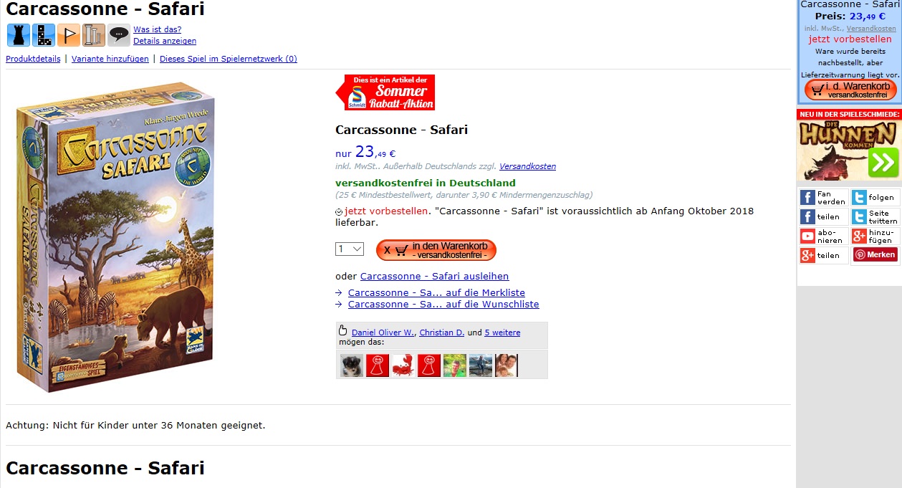Screen dimensions: 902x488
Task: Select 'Variante hinzufügen' link
Action: pyautogui.click(x=110, y=59)
